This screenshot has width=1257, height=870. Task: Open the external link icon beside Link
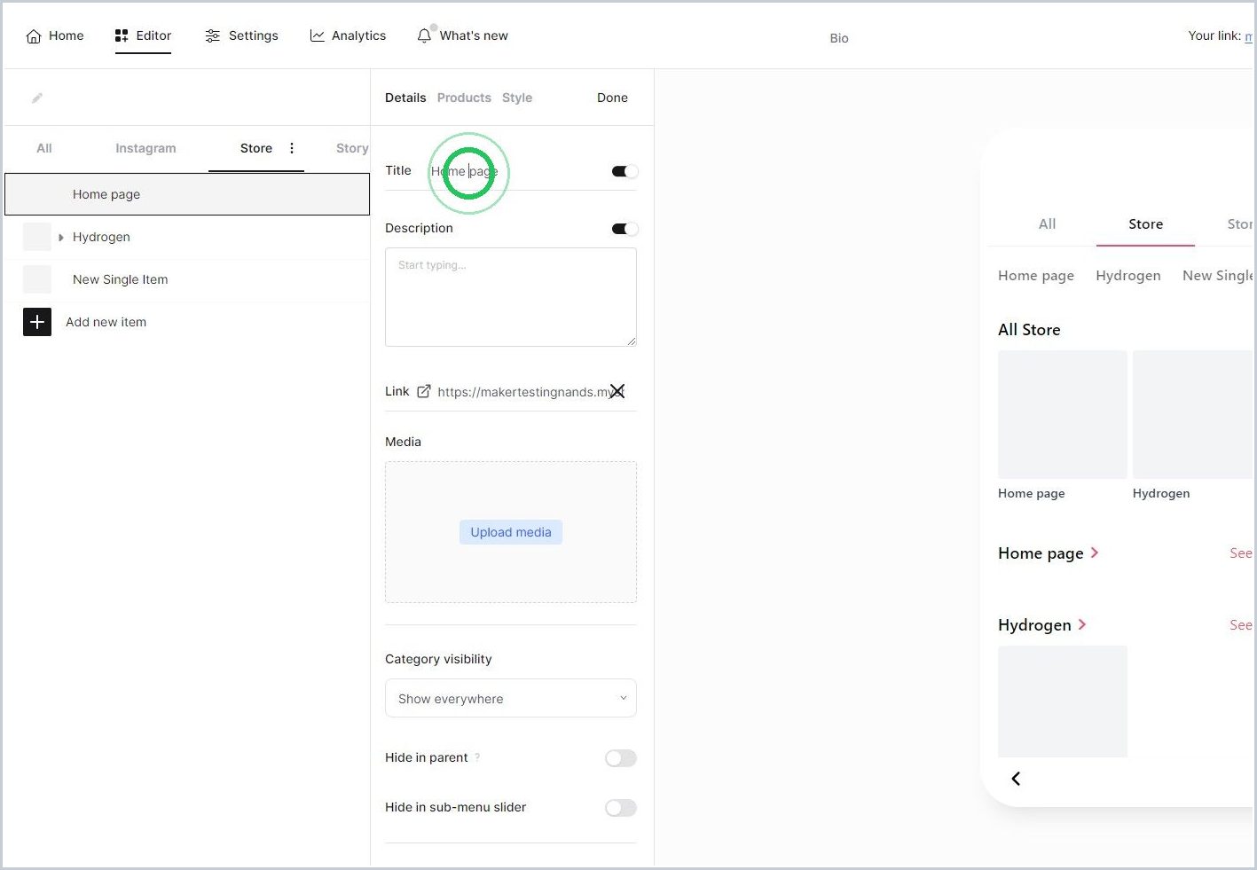[x=424, y=391]
